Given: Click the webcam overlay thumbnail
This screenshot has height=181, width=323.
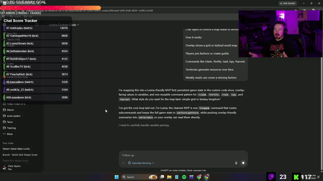Looking at the screenshot, I should pos(281,34).
